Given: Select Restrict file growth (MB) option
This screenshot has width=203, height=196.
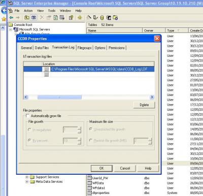Looking at the screenshot, I should click(x=91, y=140).
